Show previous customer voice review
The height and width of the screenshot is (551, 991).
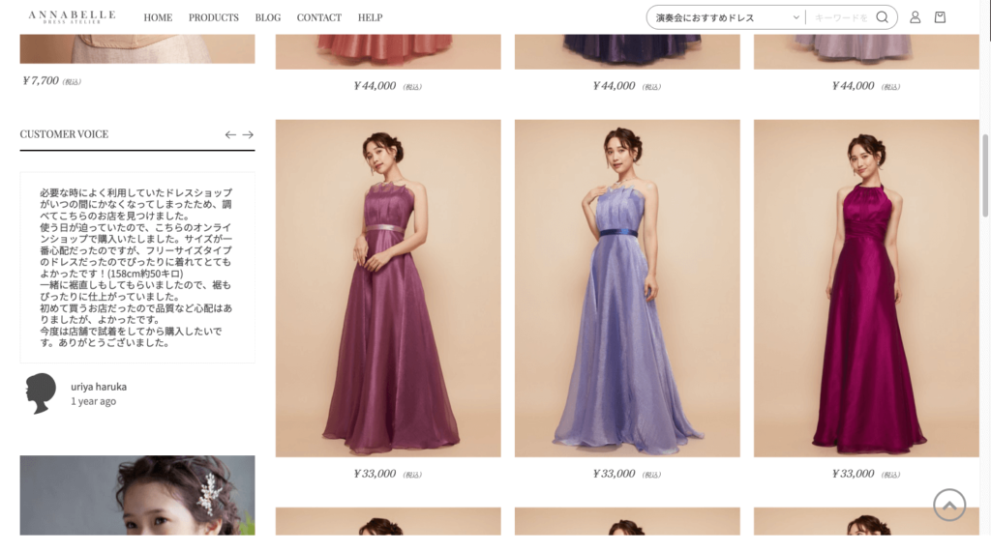(230, 134)
